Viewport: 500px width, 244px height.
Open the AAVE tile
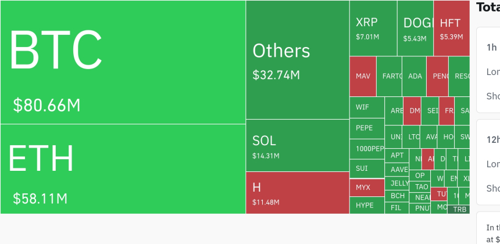pyautogui.click(x=399, y=170)
